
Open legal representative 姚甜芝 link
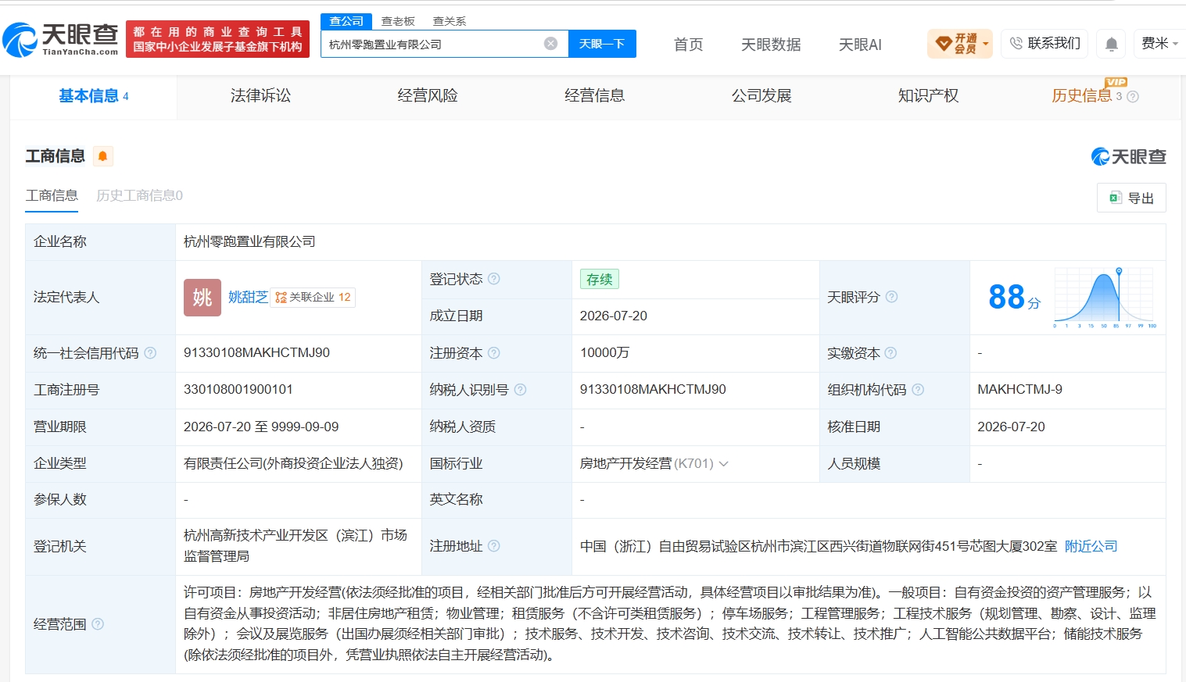point(248,297)
